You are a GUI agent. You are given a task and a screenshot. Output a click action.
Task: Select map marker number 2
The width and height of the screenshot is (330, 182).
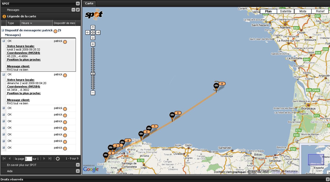[x=111, y=148]
